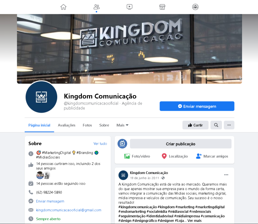This screenshot has height=224, width=258.
Task: Switch to the Avaliações tab
Action: (67, 125)
